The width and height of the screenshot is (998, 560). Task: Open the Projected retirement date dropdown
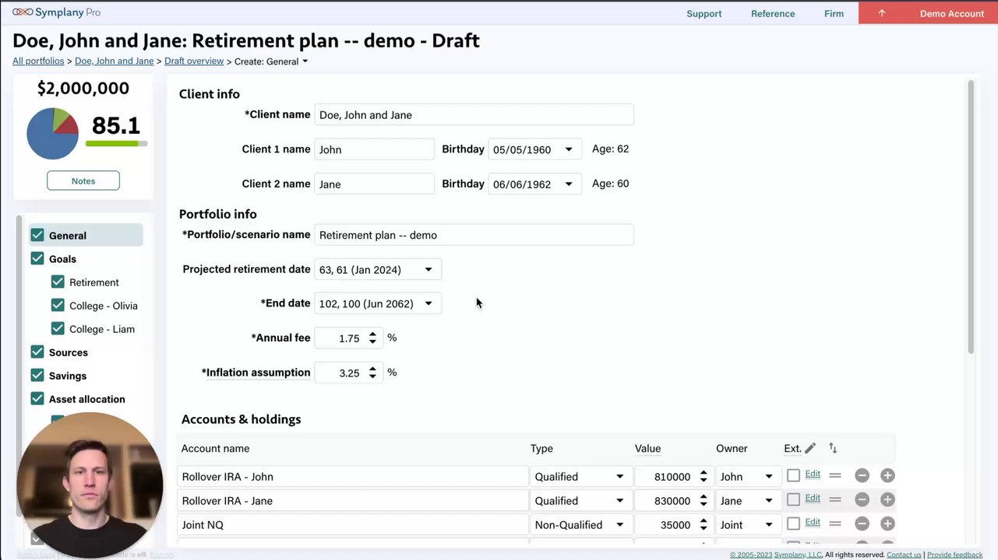(378, 270)
